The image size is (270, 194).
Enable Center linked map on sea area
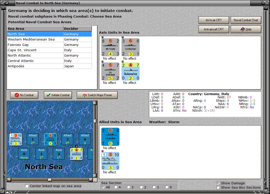pos(27,186)
